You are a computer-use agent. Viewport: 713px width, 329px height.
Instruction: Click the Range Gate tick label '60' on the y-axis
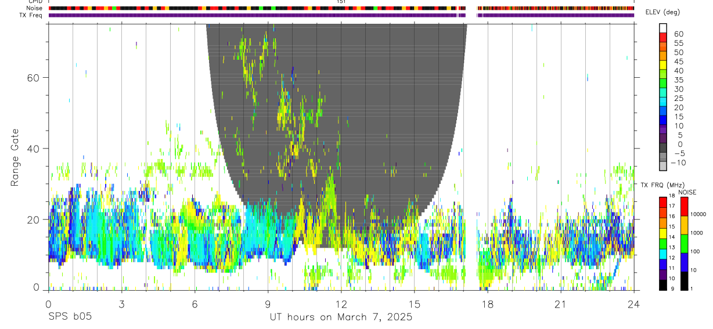pyautogui.click(x=35, y=78)
